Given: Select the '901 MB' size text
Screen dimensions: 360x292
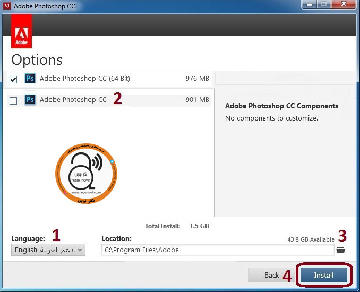Looking at the screenshot, I should 198,100.
